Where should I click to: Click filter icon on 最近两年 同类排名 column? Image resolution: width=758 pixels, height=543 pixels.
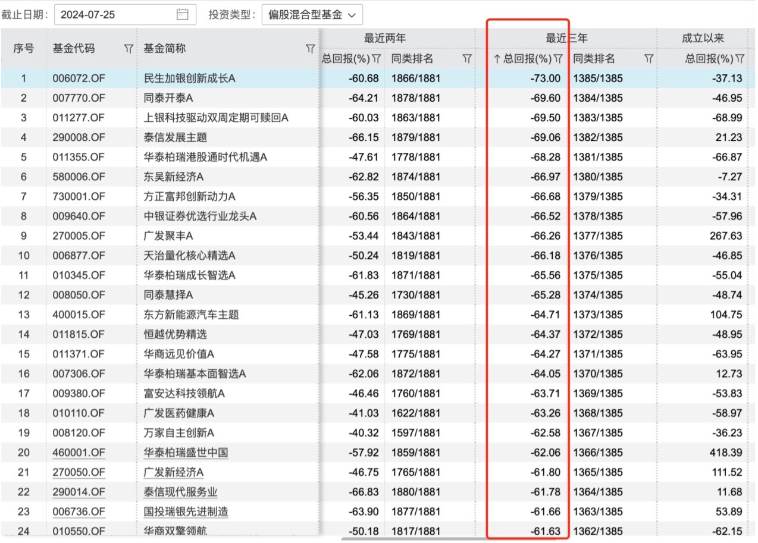[467, 59]
